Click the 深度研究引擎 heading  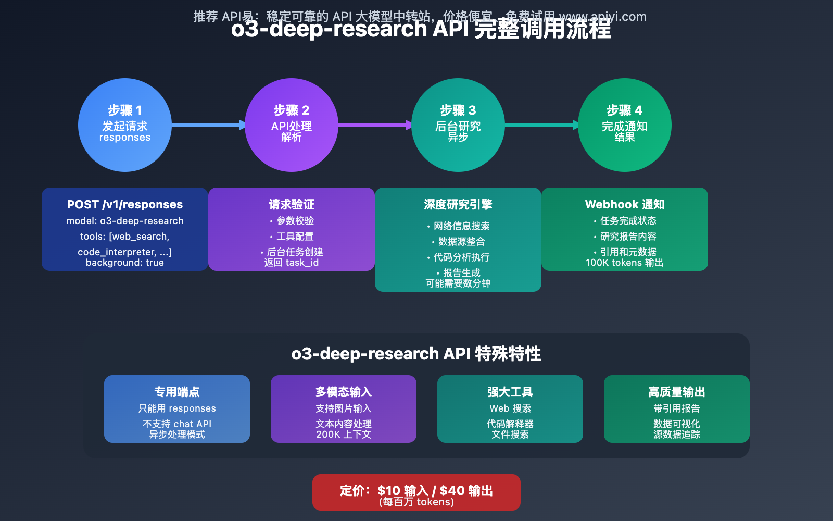click(x=458, y=204)
